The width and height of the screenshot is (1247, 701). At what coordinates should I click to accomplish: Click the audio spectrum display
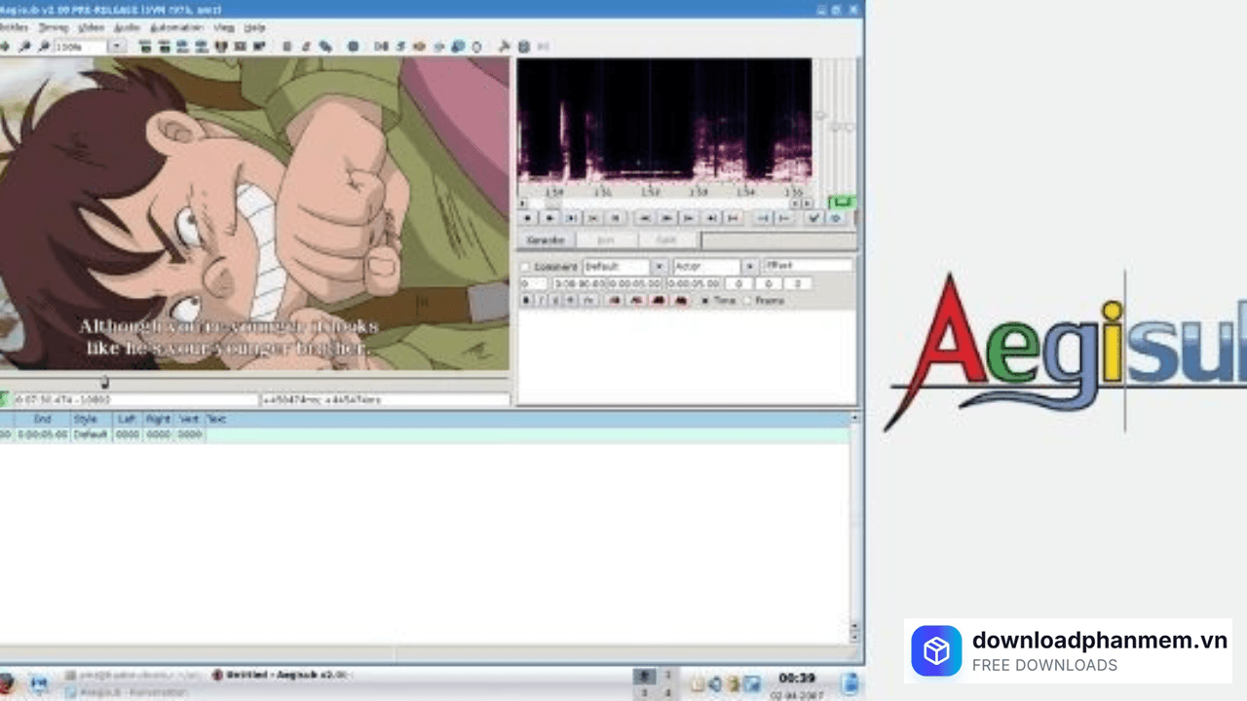tap(664, 121)
